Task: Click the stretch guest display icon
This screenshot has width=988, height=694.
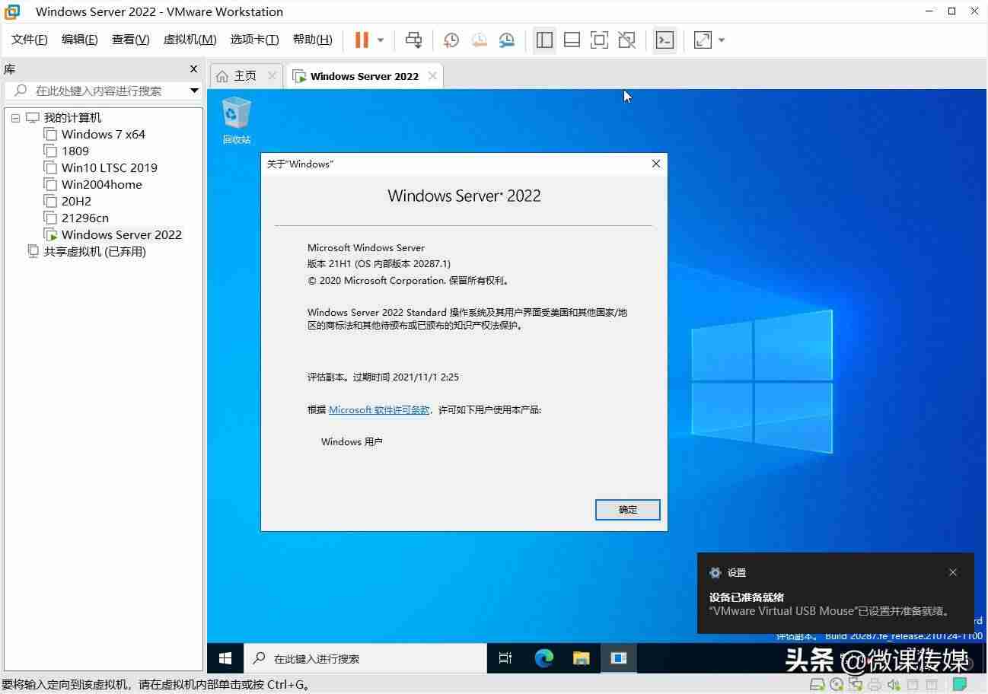Action: tap(703, 40)
